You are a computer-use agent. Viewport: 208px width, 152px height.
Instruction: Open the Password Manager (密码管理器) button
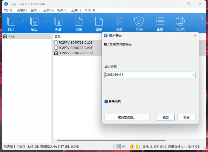point(127,117)
